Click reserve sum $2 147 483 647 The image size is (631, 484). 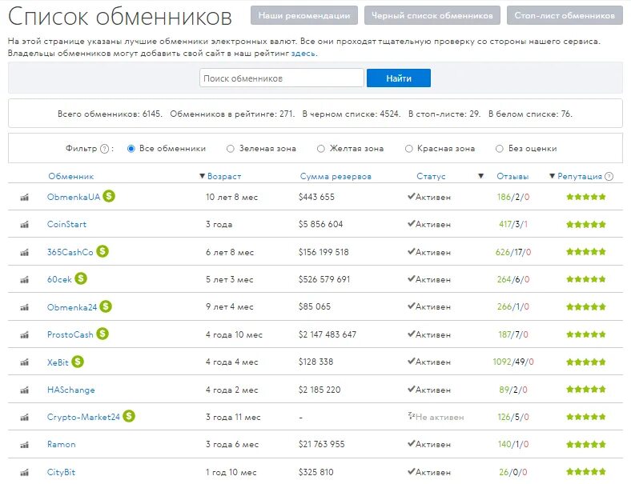tap(328, 334)
